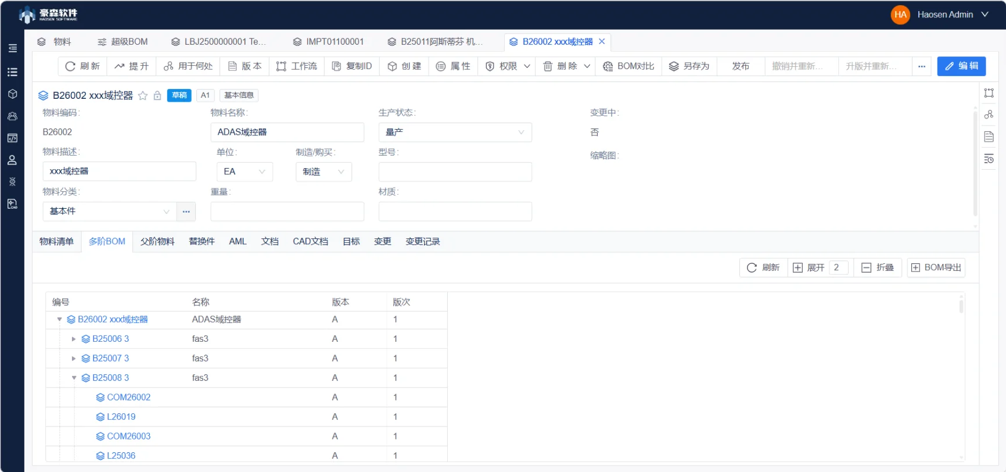
Task: Click the ellipsis button beside 物料分类
Action: pos(186,211)
